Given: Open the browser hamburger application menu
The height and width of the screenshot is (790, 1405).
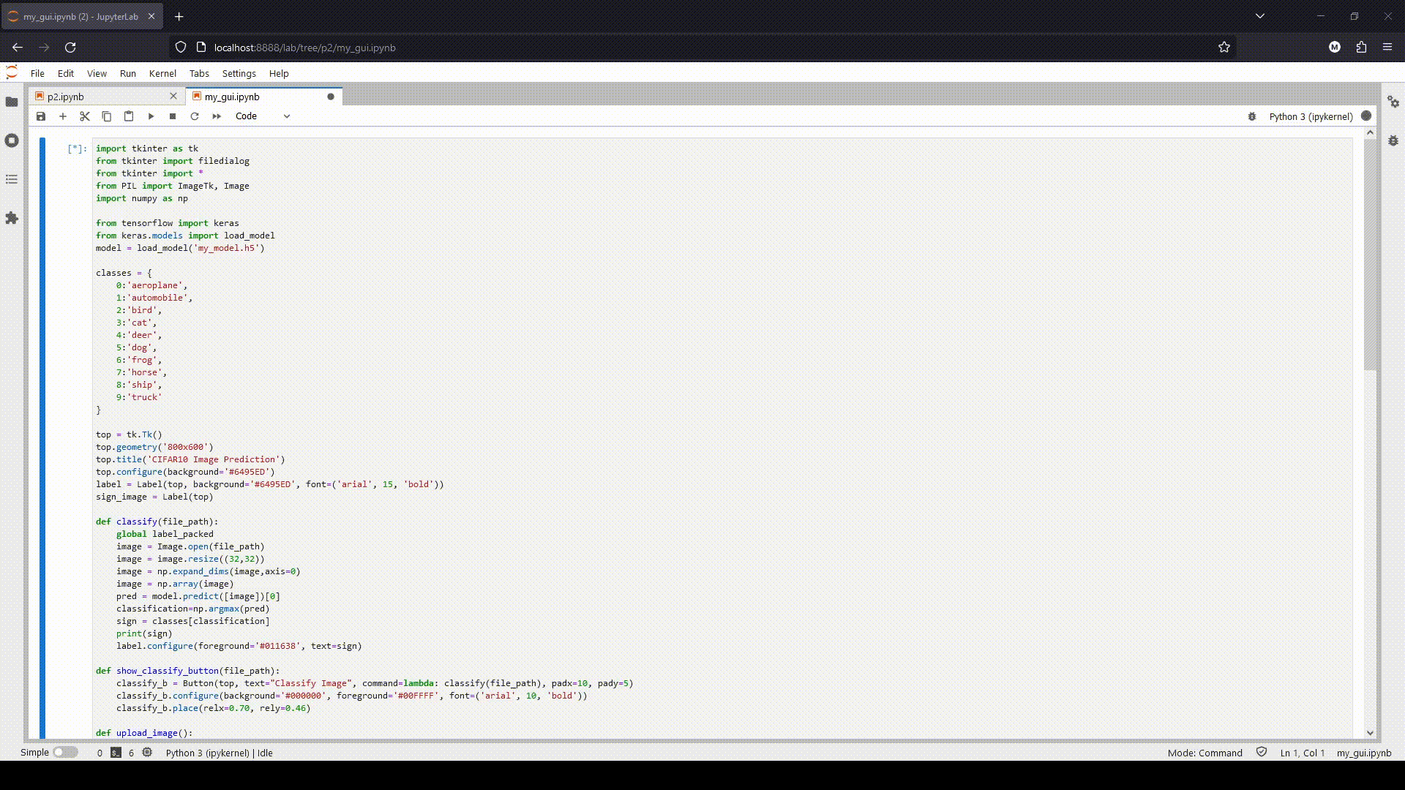Looking at the screenshot, I should pyautogui.click(x=1387, y=48).
